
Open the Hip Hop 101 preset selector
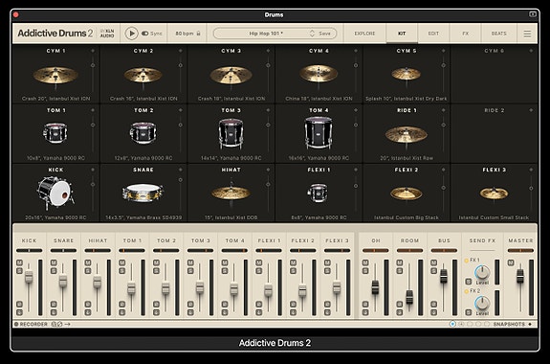(x=266, y=34)
